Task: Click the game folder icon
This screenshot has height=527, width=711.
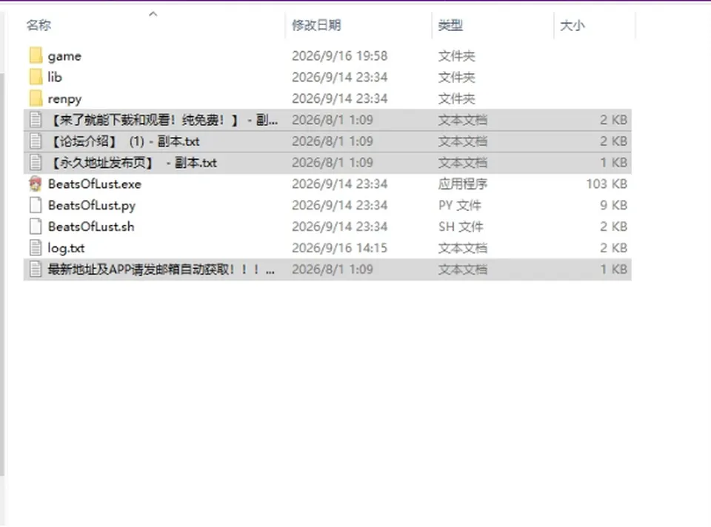Action: [x=36, y=56]
